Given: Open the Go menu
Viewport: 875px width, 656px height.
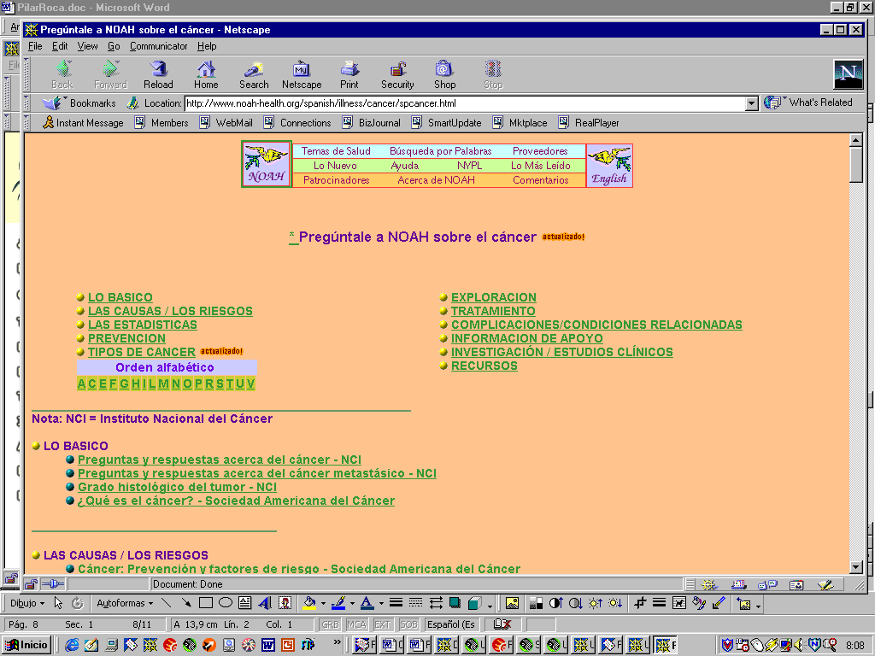Looking at the screenshot, I should pyautogui.click(x=114, y=46).
